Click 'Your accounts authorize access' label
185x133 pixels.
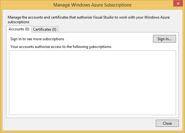61,47
